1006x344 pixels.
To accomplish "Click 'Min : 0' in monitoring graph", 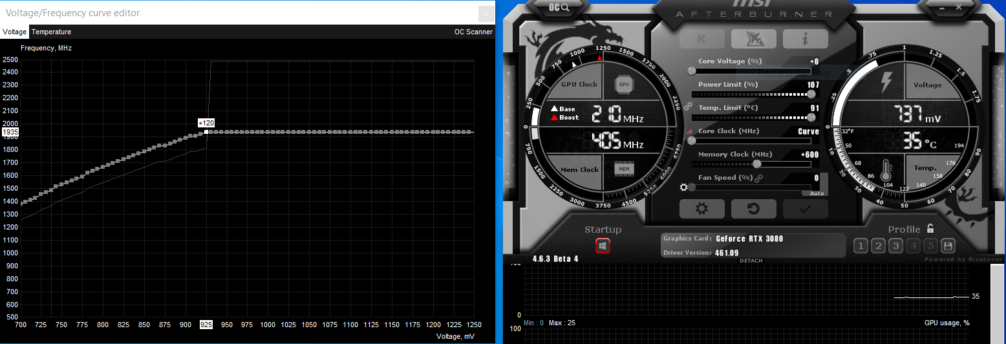I will click(534, 323).
